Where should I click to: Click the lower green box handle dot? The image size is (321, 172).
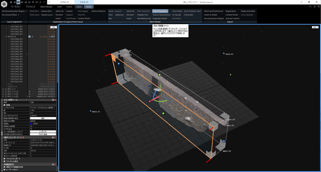coord(163,114)
